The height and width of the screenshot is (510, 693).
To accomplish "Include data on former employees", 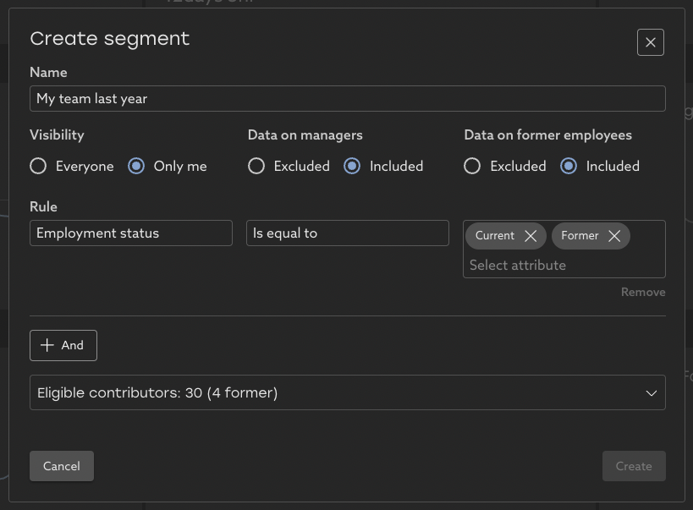I will [569, 167].
